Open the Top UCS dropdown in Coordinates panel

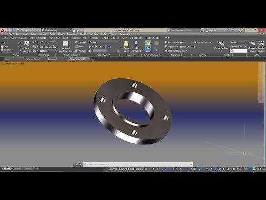tap(48, 51)
